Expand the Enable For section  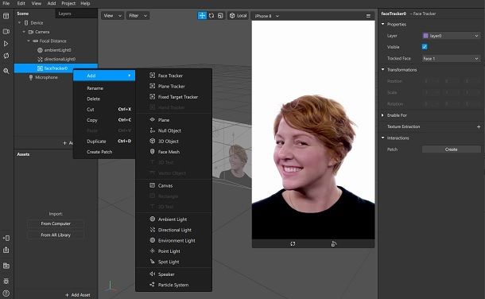click(383, 115)
